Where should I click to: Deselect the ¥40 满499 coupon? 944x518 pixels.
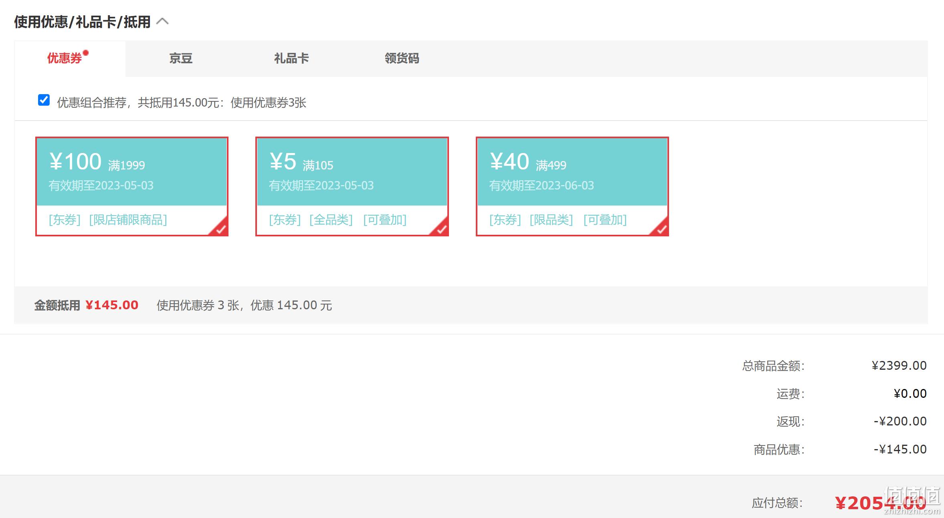pos(572,186)
